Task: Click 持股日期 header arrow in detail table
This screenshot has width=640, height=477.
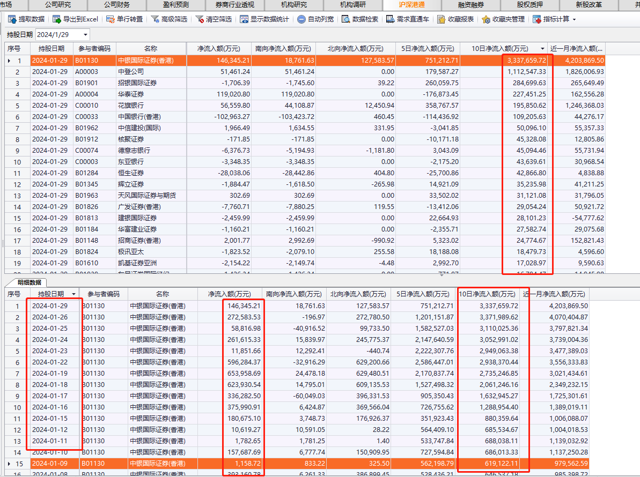Action: (74, 294)
